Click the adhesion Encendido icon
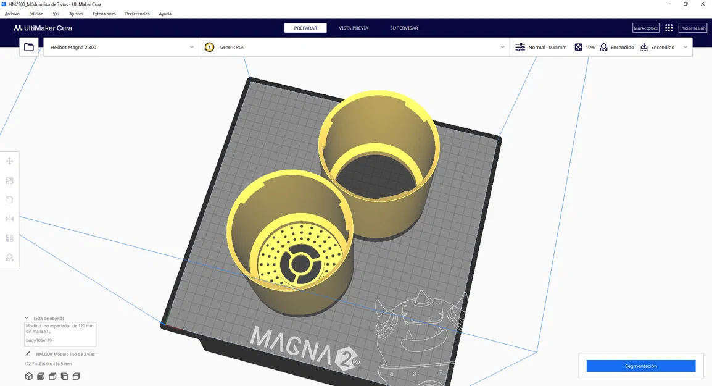Image resolution: width=712 pixels, height=386 pixels. (644, 48)
